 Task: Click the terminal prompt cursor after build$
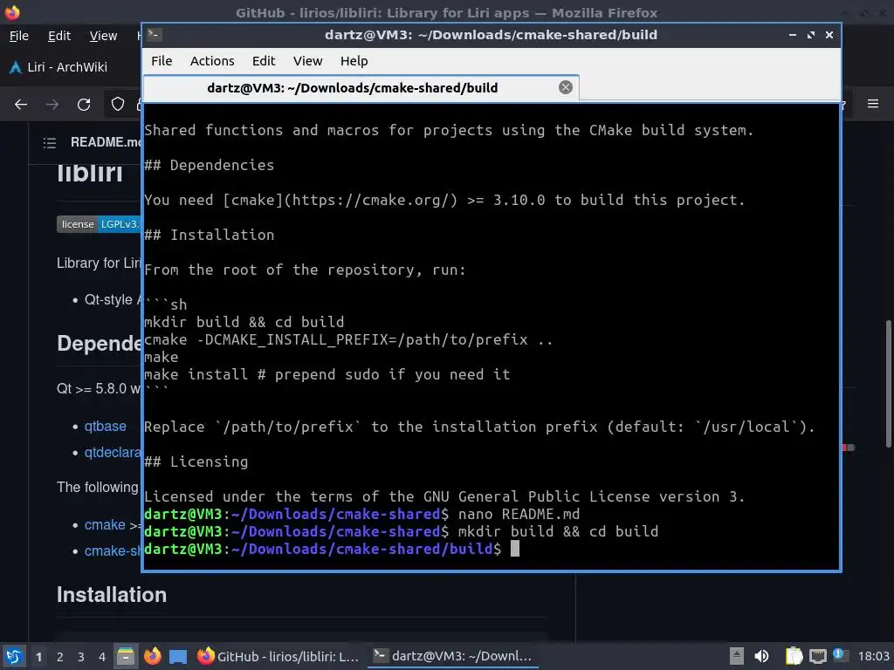515,549
